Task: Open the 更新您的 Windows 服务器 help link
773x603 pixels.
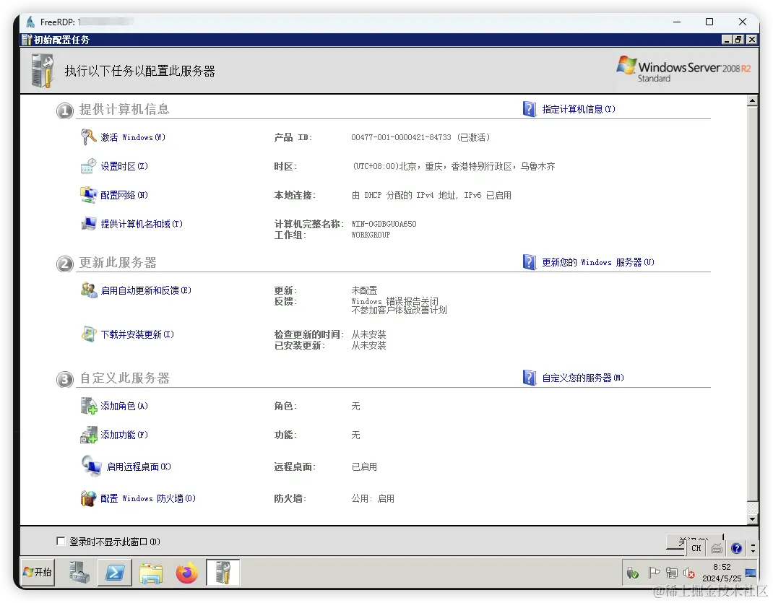Action: click(x=598, y=263)
